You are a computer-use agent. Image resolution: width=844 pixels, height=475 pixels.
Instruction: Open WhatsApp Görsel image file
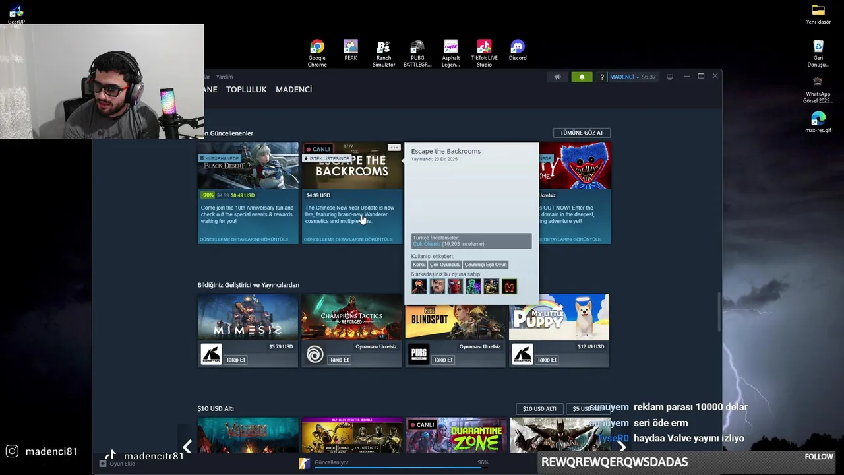click(x=818, y=90)
